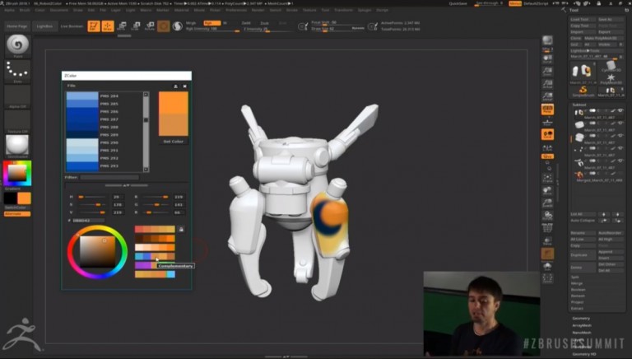Expand the Geometry section in Tool panel
This screenshot has width=632, height=359.
click(x=581, y=318)
